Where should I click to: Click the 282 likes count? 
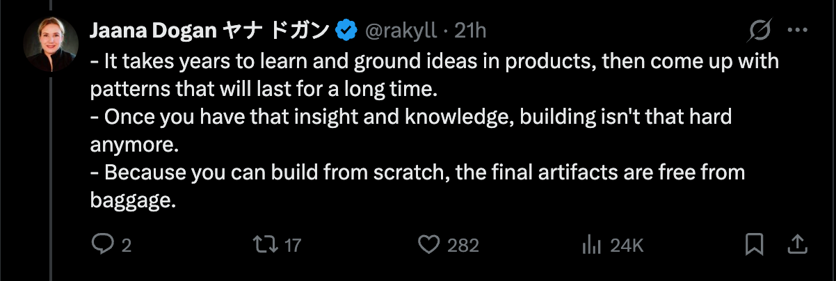point(463,245)
